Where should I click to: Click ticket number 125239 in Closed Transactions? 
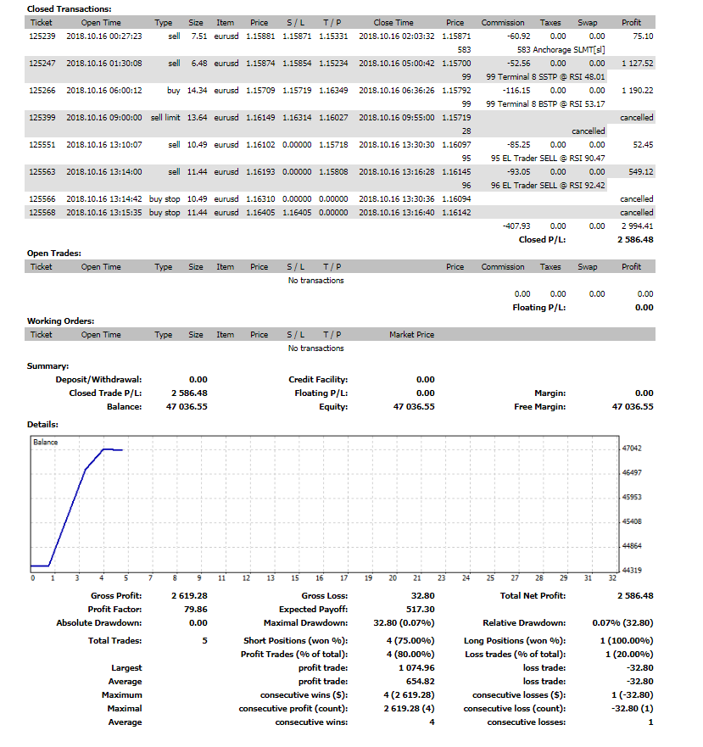pos(41,36)
